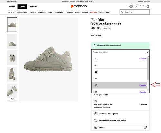Select size 40 from the list
Screen dimensions: 161x133
pos(120,65)
